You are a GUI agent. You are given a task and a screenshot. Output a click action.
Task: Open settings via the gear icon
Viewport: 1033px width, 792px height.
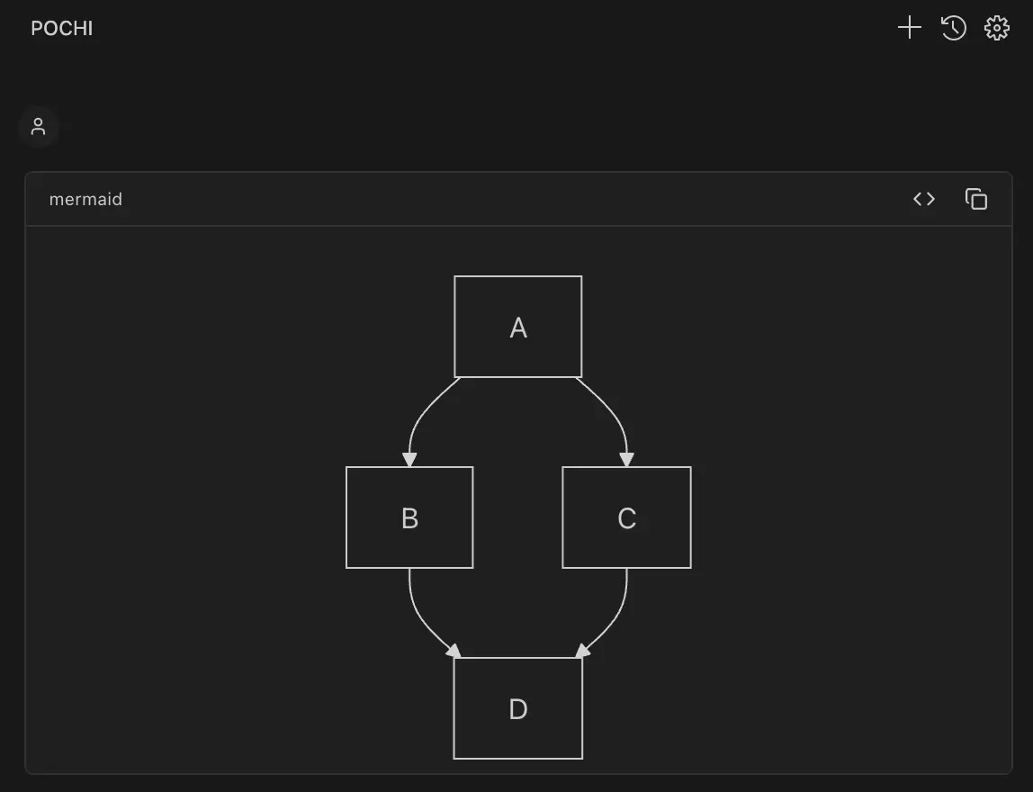[x=997, y=28]
